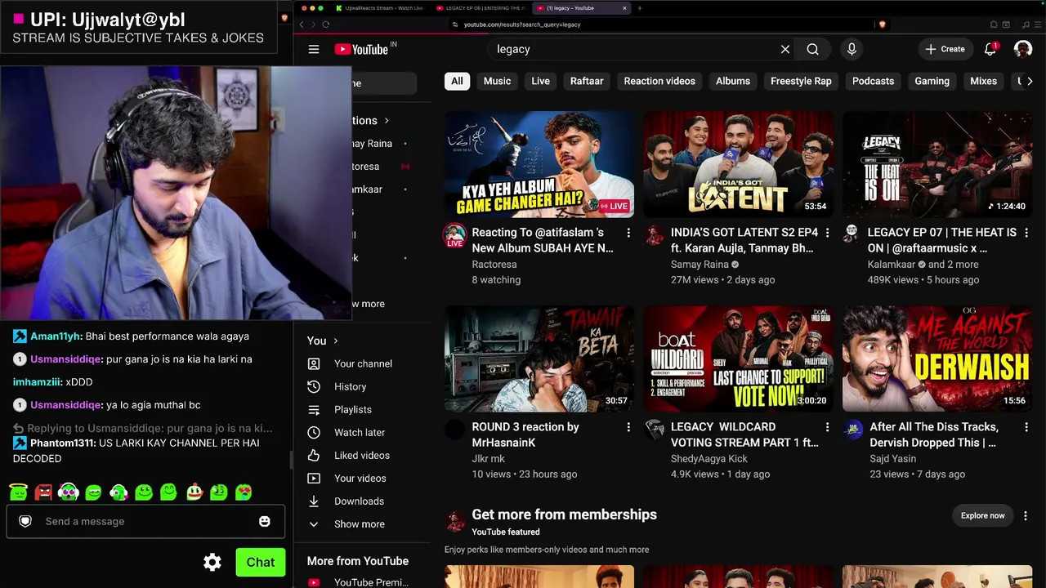
Task: Open Kalamkaar channel avatar in results
Action: point(852,234)
